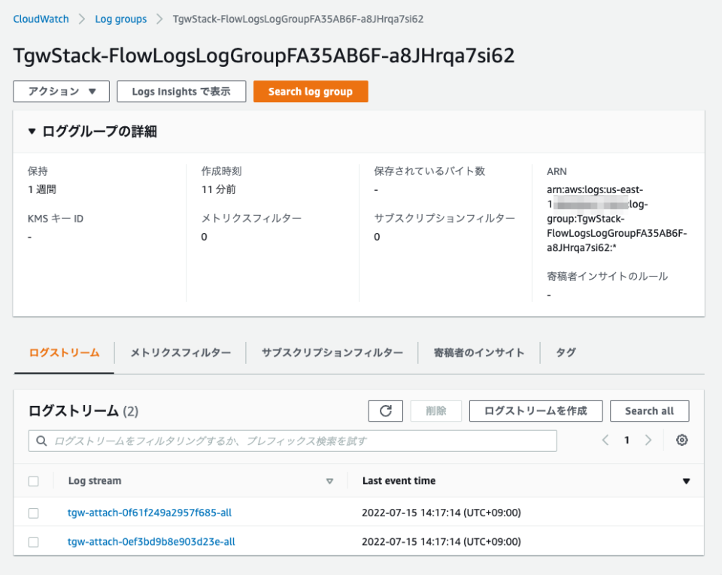Click the sort triangle on the Log stream column
This screenshot has width=722, height=575.
pyautogui.click(x=330, y=481)
